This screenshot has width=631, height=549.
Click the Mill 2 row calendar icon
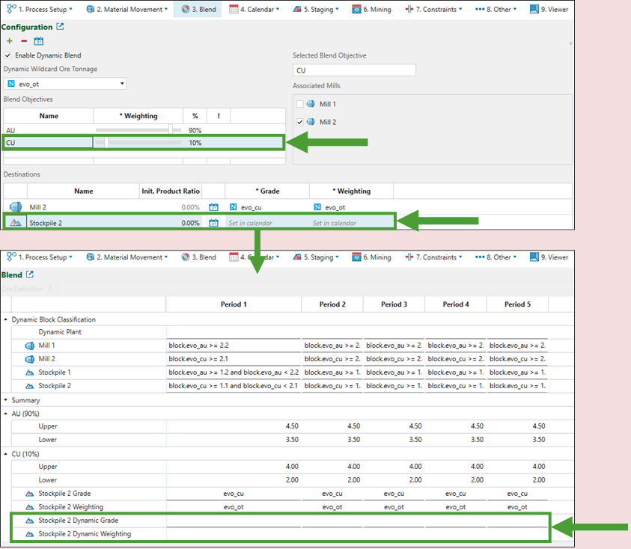click(x=213, y=207)
